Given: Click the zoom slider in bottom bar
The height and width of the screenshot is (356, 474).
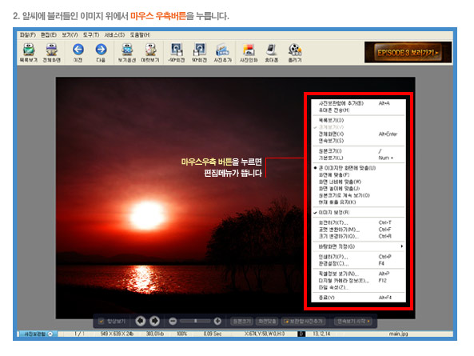Looking at the screenshot, I should click(195, 321).
